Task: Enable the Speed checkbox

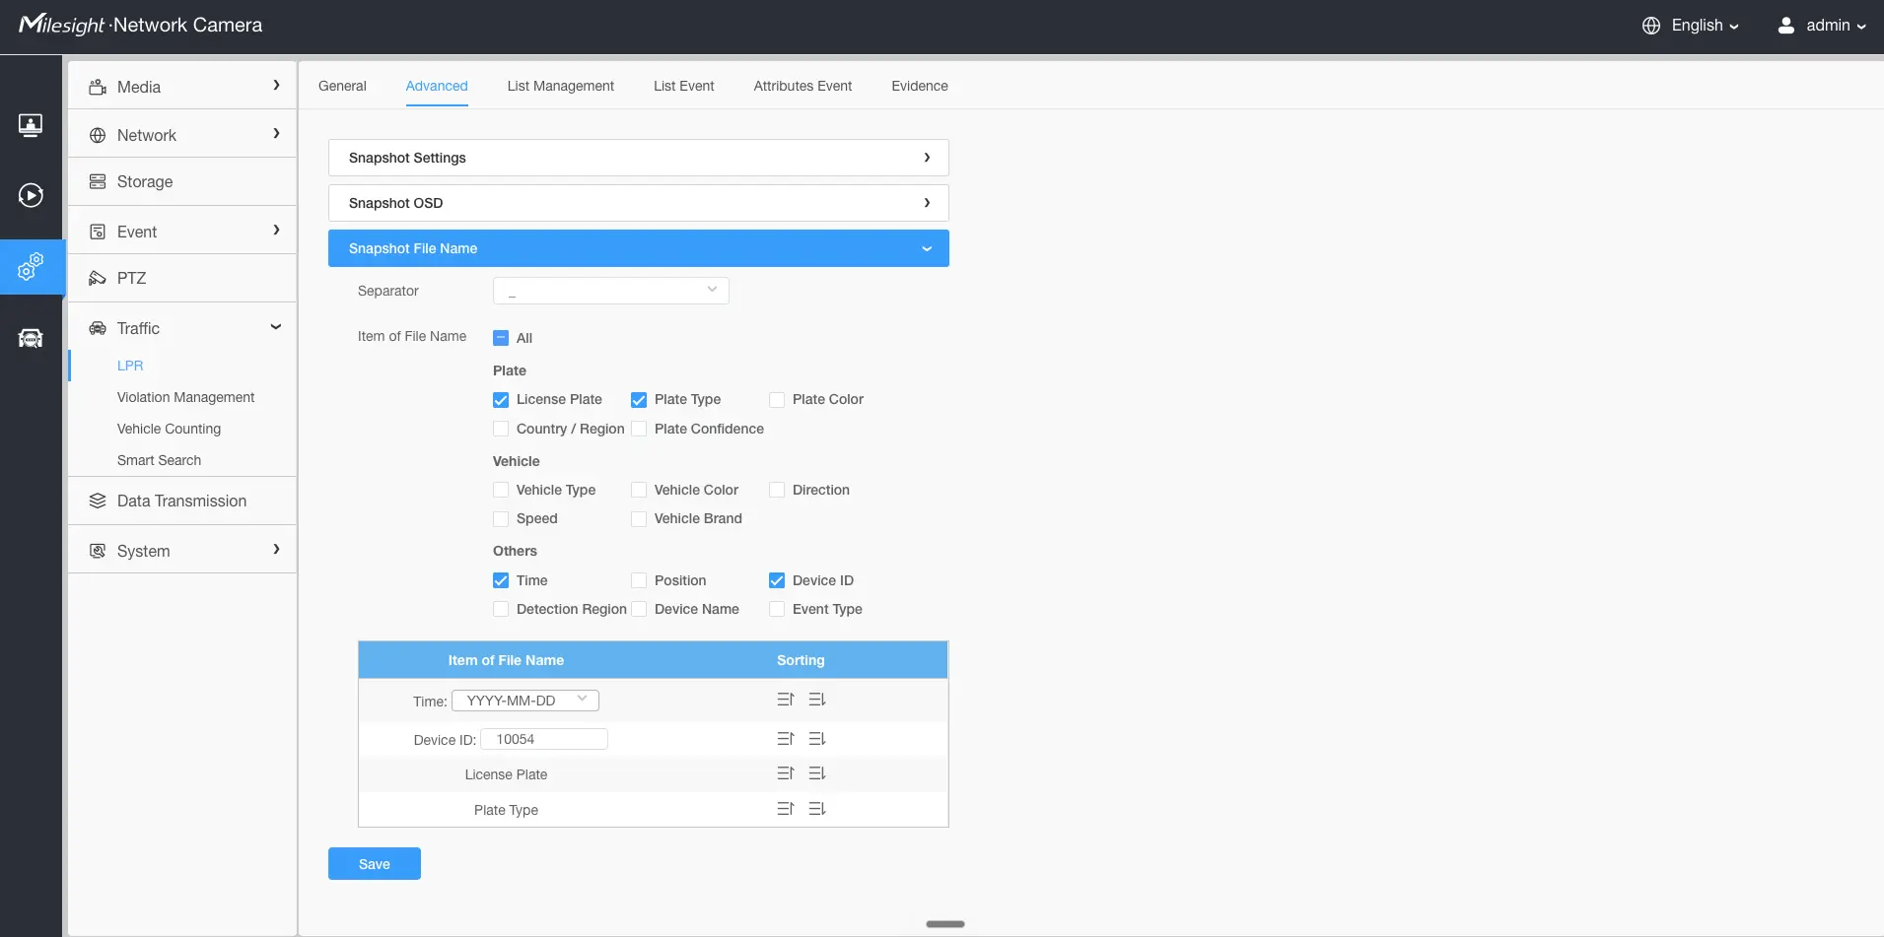Action: (x=501, y=518)
